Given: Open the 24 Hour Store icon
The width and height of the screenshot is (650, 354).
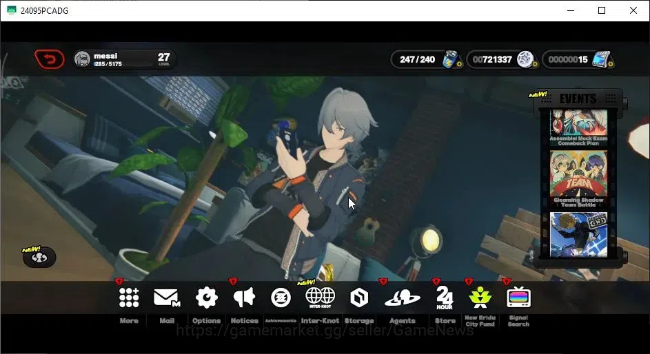Looking at the screenshot, I should pos(445,298).
